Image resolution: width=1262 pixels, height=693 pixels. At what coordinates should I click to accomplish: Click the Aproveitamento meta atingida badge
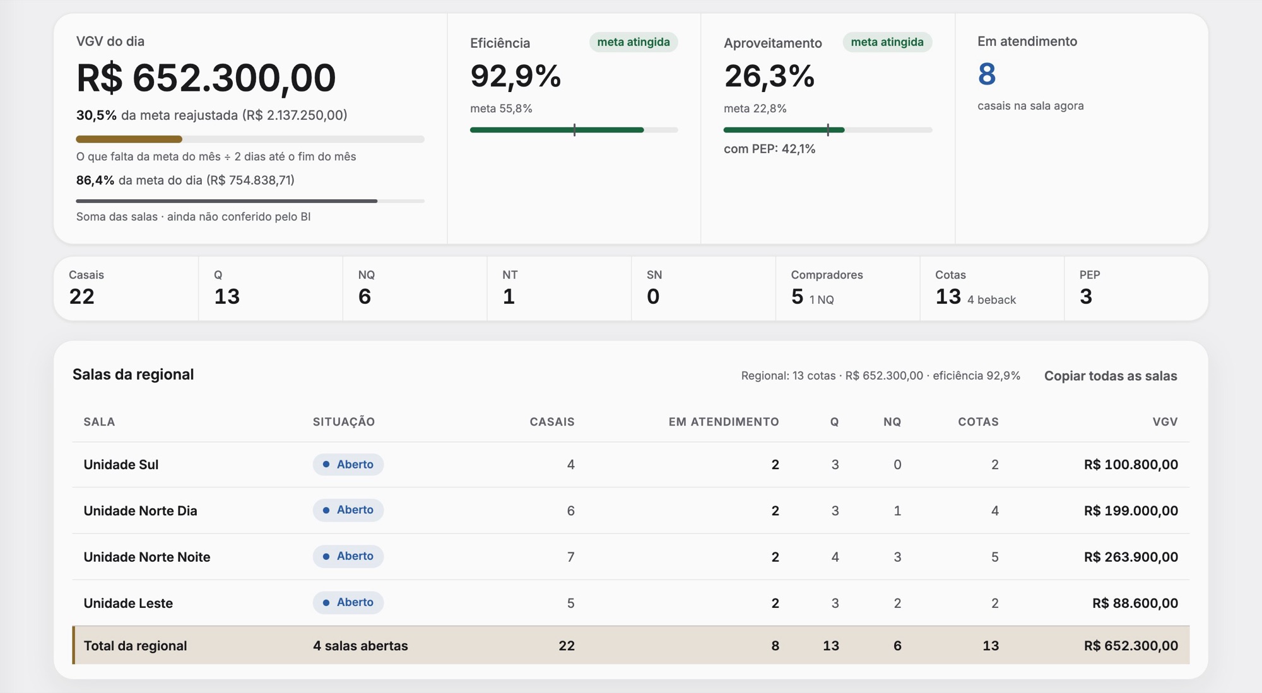(x=887, y=42)
